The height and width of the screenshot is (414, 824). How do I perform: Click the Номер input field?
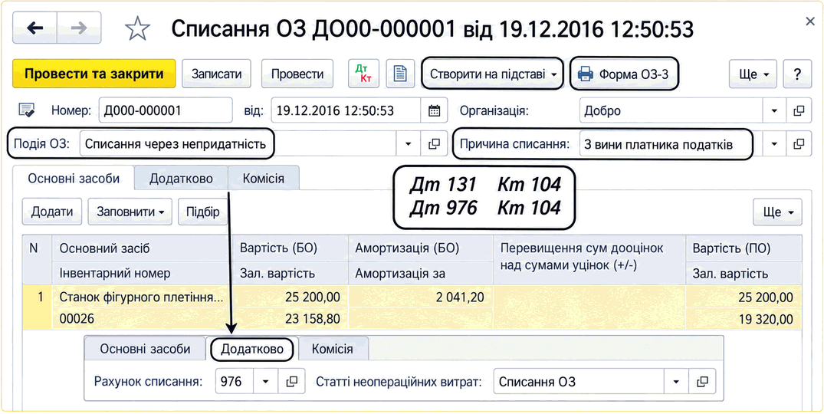click(166, 111)
